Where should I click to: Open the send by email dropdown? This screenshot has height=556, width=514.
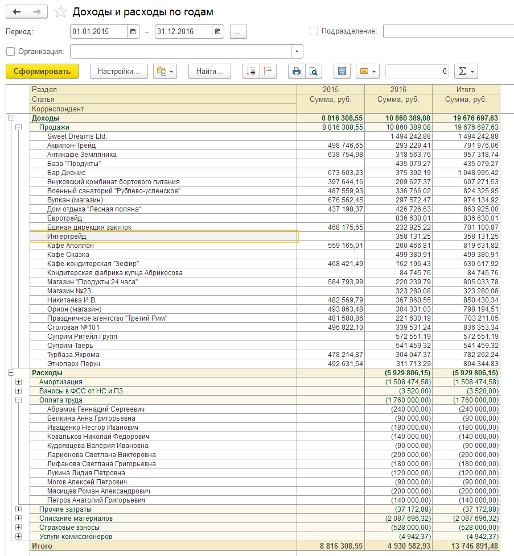coord(368,71)
